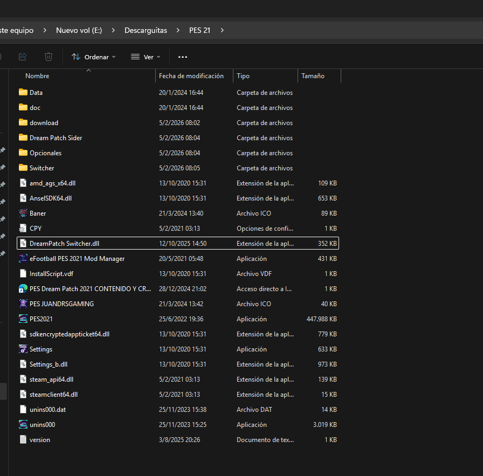
Task: Click the amd_ags_x64.dll file icon
Action: pyautogui.click(x=23, y=183)
